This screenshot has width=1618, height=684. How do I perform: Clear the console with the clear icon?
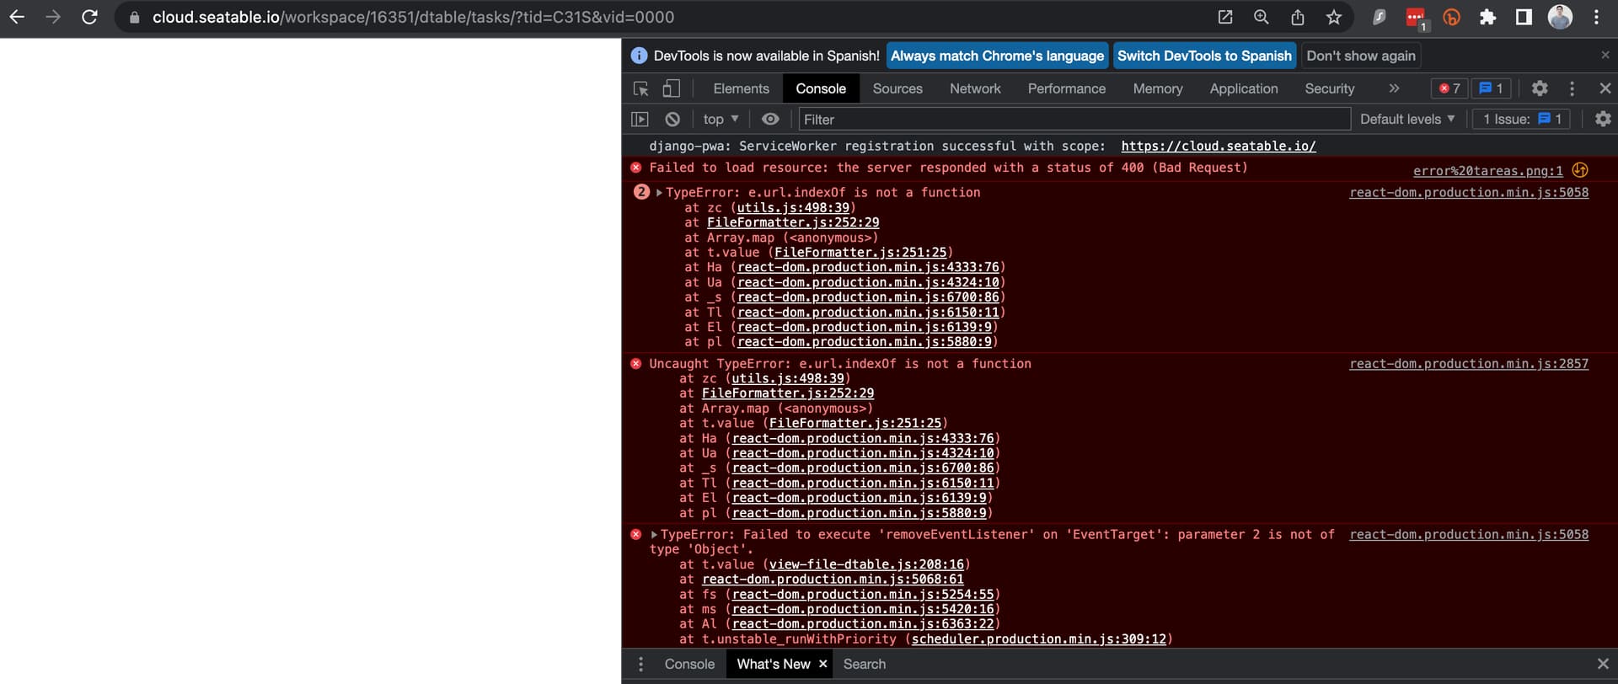(x=672, y=120)
